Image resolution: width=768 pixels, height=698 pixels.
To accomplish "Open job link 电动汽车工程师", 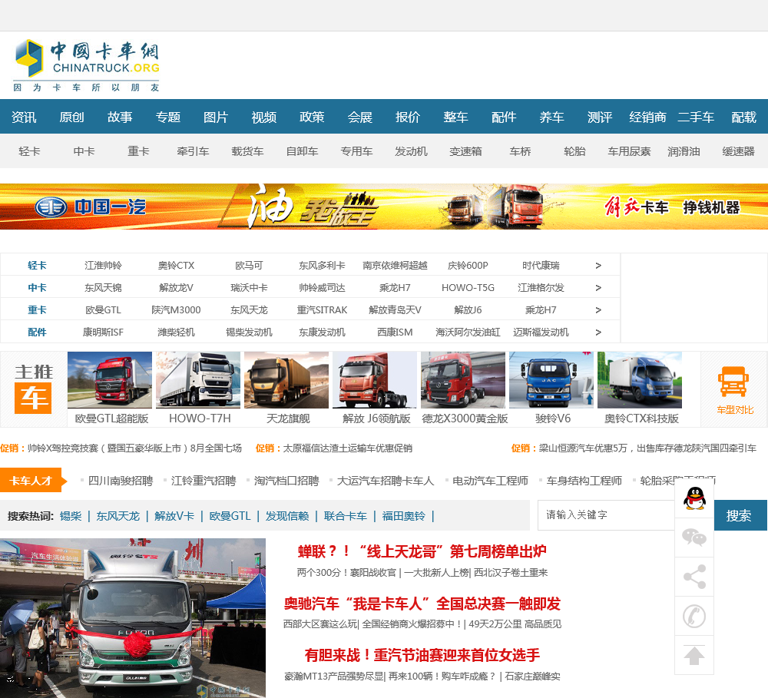I will tap(490, 481).
